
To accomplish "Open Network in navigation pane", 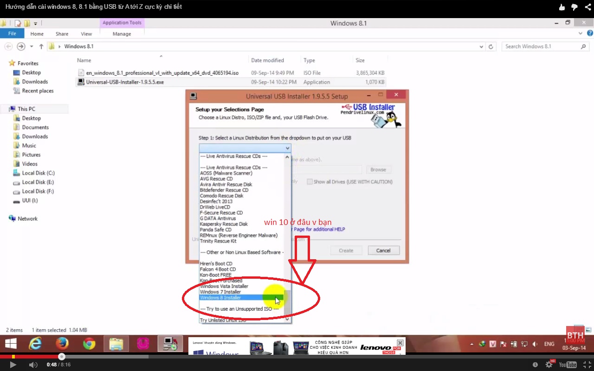I will (27, 218).
